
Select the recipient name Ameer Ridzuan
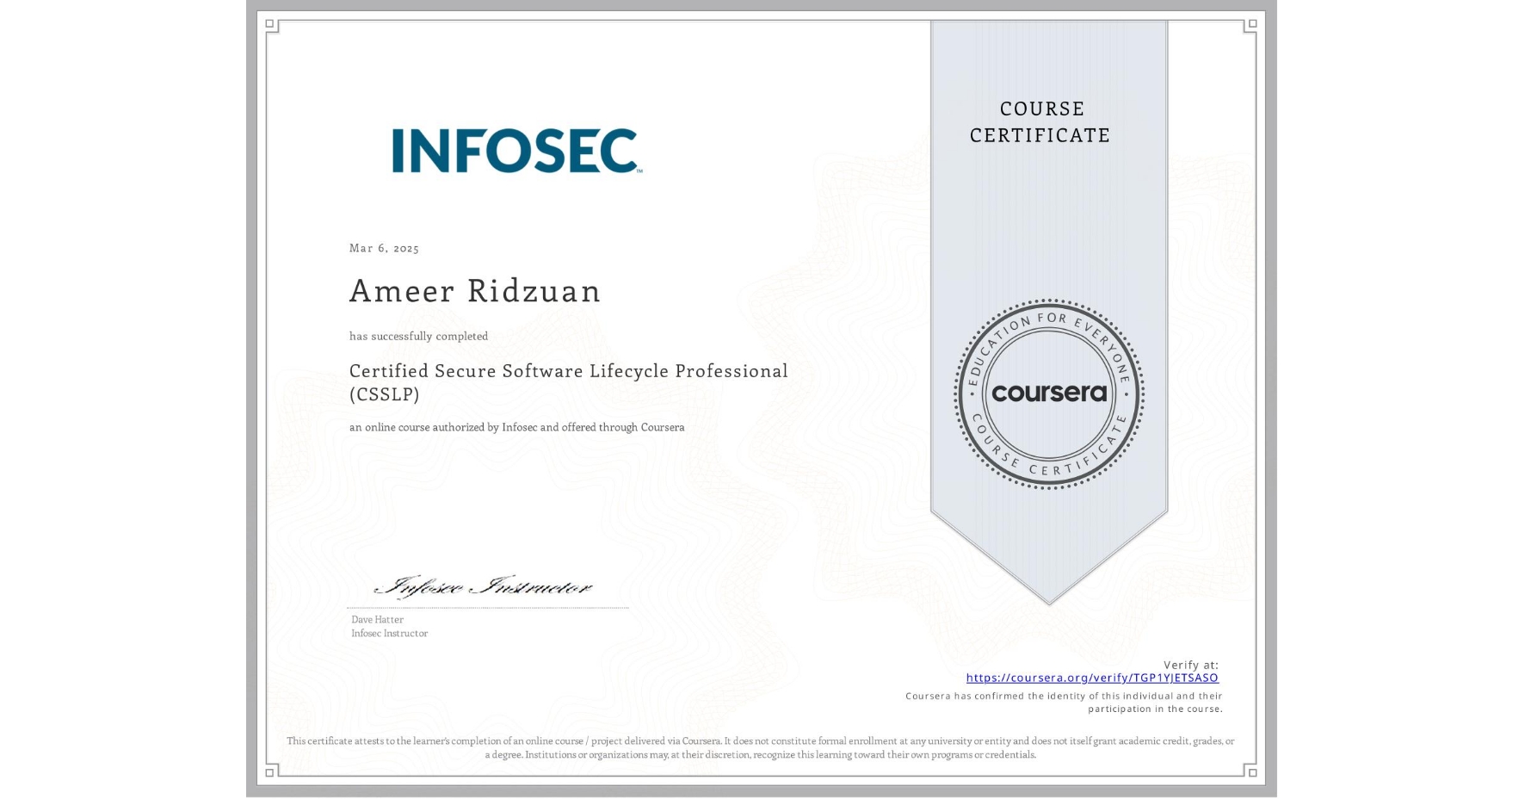(474, 291)
